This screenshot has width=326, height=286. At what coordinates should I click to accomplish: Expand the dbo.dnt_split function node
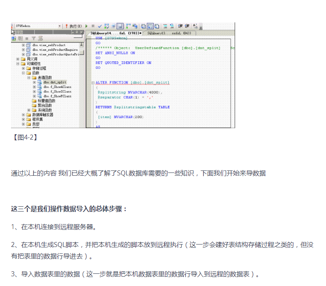pos(34,82)
